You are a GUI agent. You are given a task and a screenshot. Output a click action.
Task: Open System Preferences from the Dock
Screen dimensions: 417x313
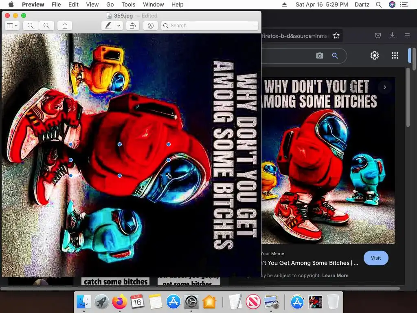(x=191, y=302)
